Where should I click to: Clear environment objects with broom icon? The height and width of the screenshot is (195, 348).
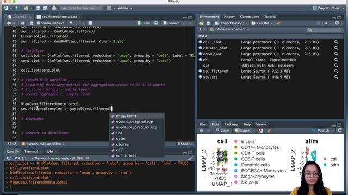[279, 23]
